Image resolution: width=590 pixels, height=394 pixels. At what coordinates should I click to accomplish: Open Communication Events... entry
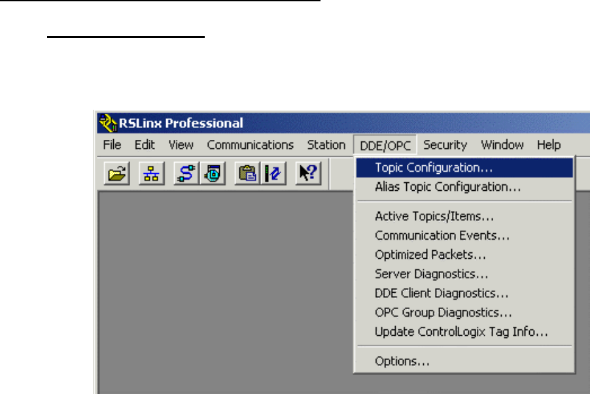click(x=464, y=235)
